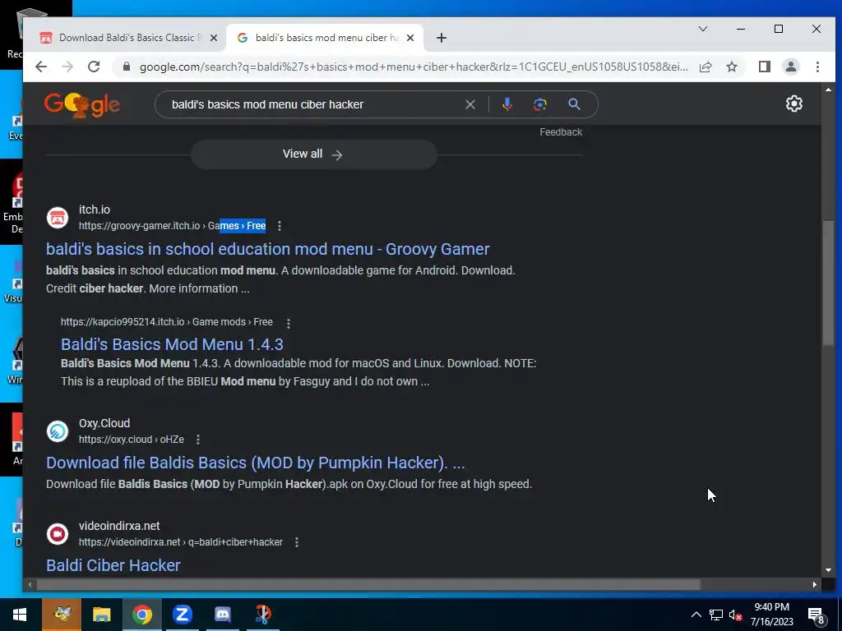The height and width of the screenshot is (631, 842).
Task: Open the Chrome profile avatar
Action: tap(791, 67)
